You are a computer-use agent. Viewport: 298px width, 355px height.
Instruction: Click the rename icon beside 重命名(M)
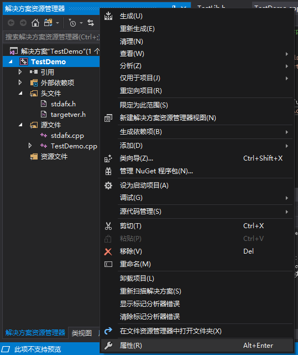pos(108,264)
